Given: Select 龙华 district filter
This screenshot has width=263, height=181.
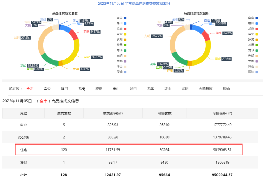Looking at the screenshot, I should [150, 89].
